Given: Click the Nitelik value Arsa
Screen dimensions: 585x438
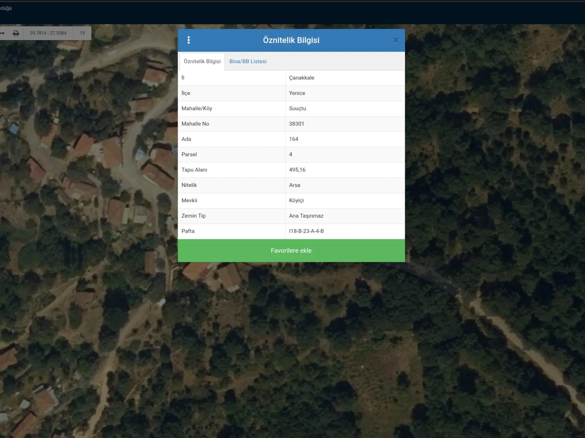Looking at the screenshot, I should pyautogui.click(x=295, y=185).
